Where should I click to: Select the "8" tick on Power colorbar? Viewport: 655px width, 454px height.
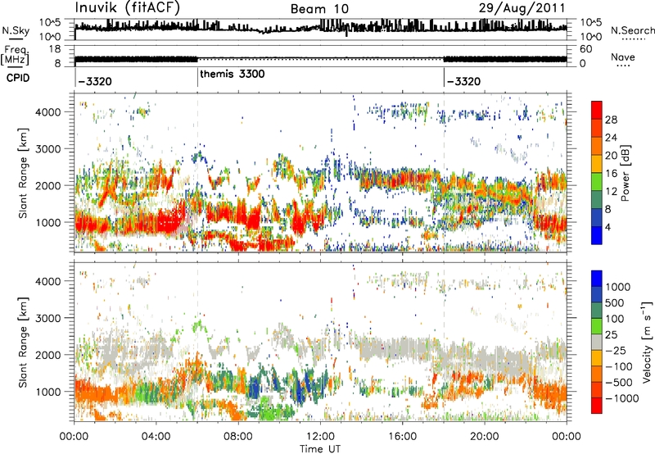click(608, 210)
